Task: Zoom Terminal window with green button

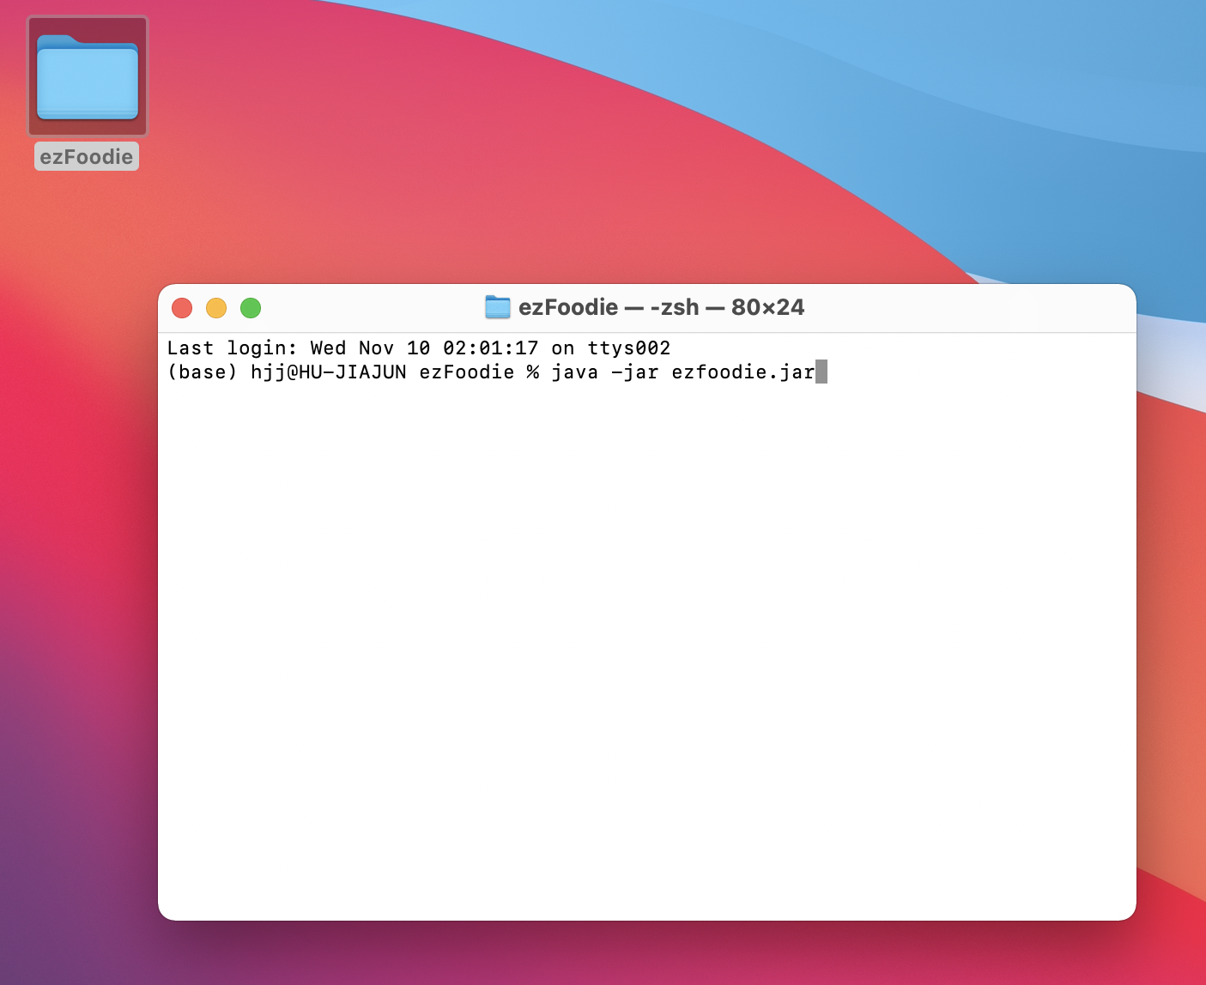Action: pyautogui.click(x=251, y=308)
